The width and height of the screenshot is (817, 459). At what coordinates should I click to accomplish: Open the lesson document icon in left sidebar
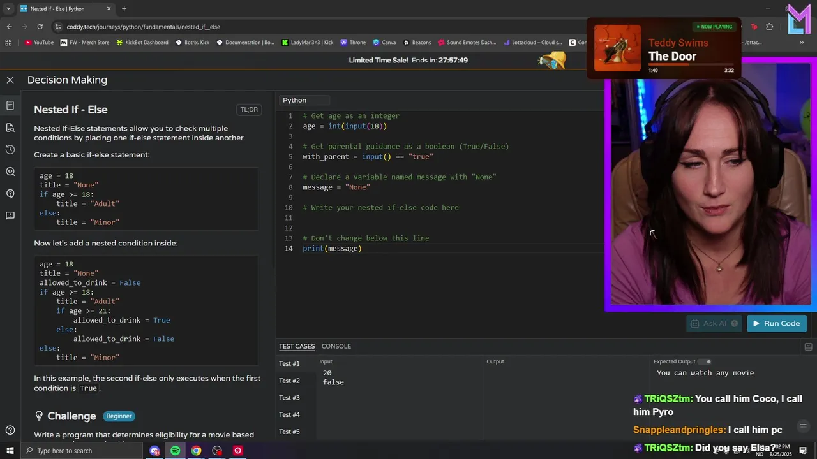tap(10, 105)
